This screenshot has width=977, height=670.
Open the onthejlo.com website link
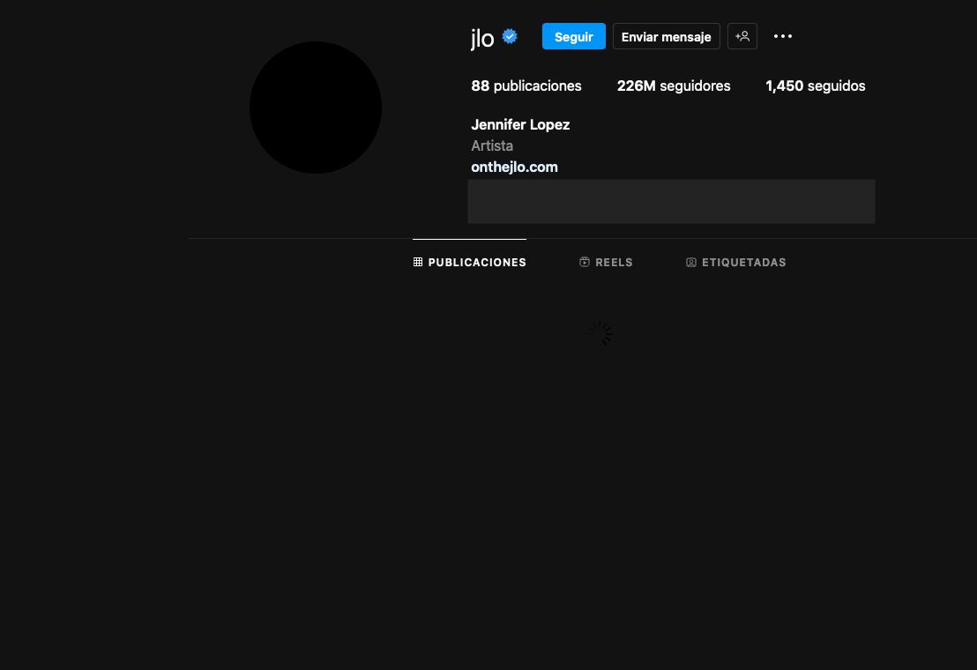point(514,167)
